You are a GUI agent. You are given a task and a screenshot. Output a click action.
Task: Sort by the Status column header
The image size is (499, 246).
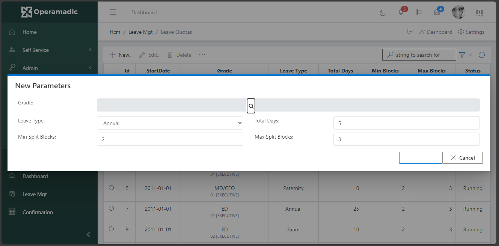click(473, 71)
